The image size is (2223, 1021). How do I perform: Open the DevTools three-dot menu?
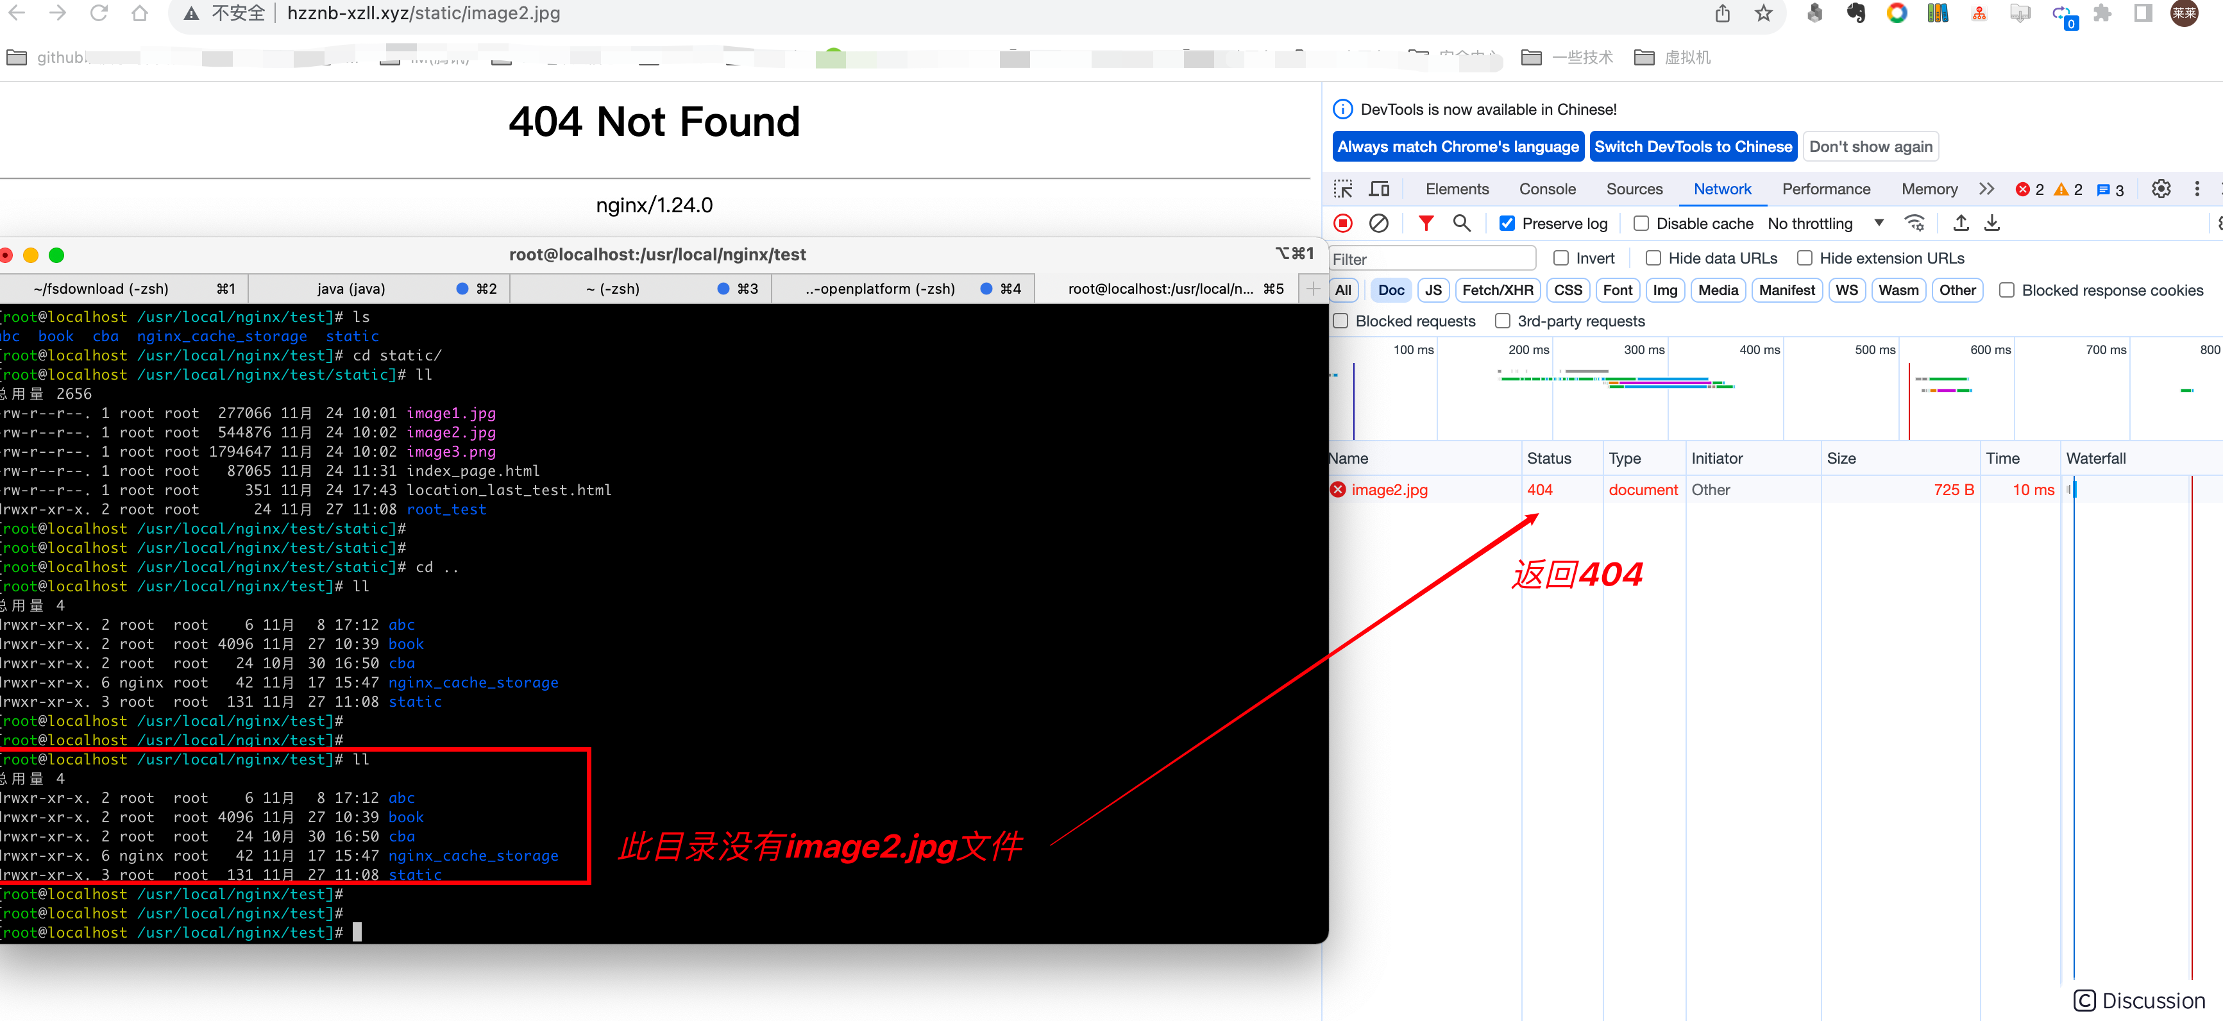2196,189
